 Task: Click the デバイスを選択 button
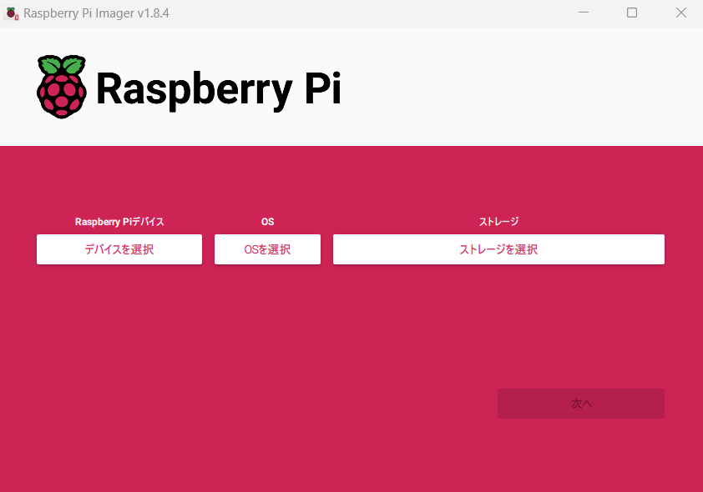click(x=119, y=249)
